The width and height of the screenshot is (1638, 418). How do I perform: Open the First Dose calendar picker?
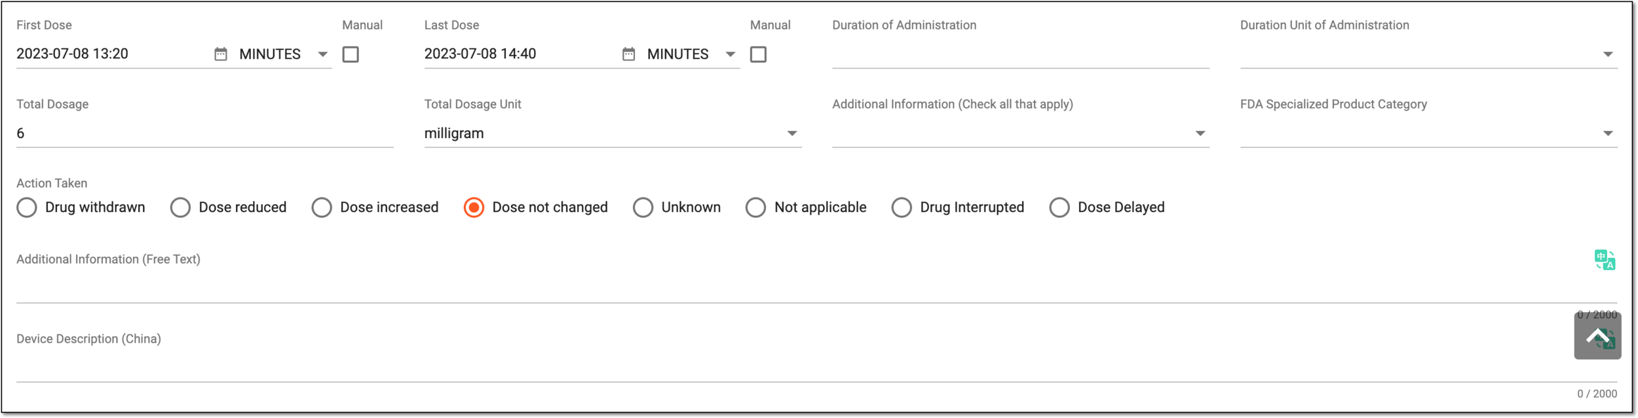click(x=221, y=54)
